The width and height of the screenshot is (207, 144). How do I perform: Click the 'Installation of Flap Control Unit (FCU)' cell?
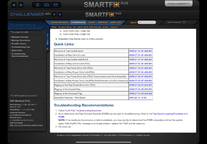point(91,64)
